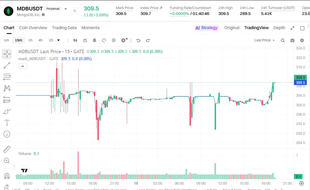
Task: Click the square layout icon beside fullscreen
Action: [x=302, y=28]
